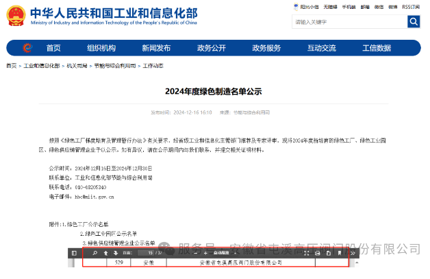The image size is (430, 279).
Task: Click table cell 安徽省屯溪高压阀门股份有限公司
Action: 241,263
